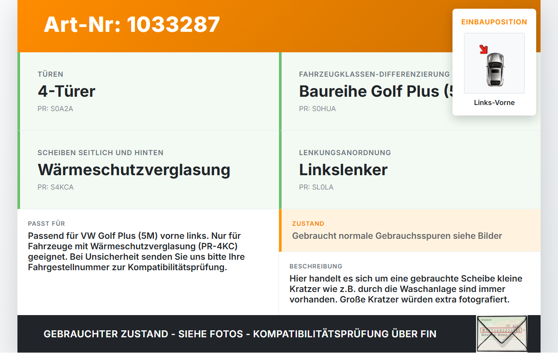Click the EINBAUPOSITION label
This screenshot has height=353, width=558.
coord(494,22)
